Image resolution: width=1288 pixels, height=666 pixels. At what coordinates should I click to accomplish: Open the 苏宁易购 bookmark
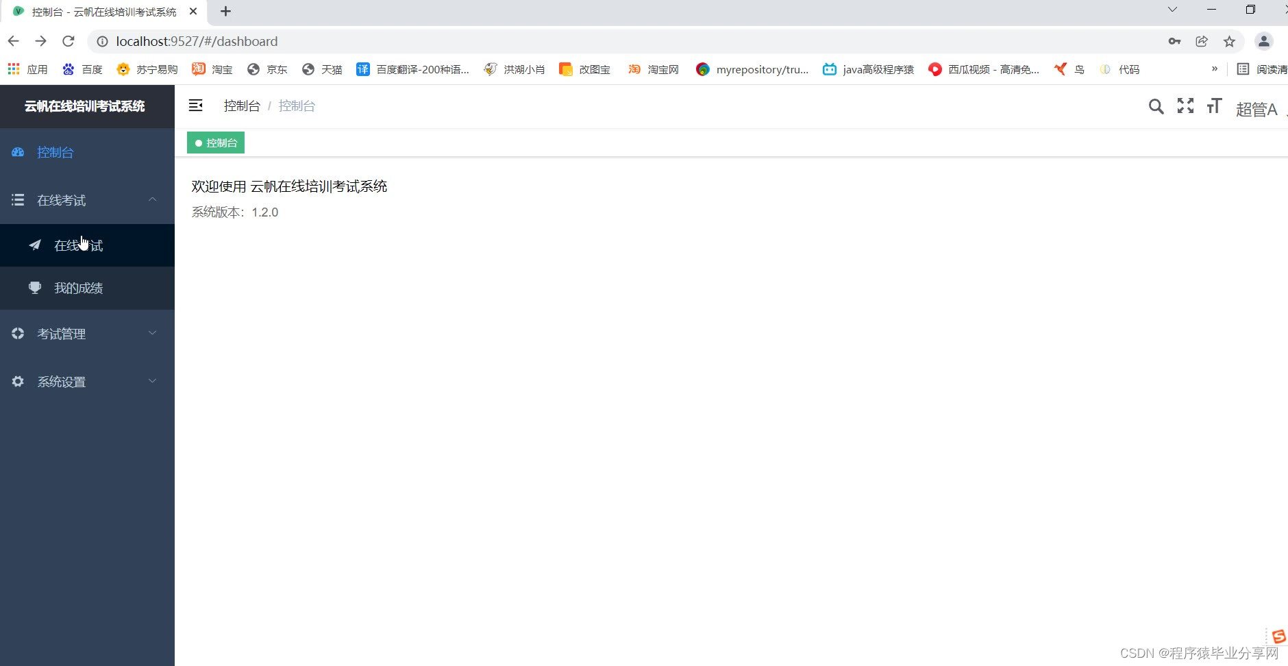point(147,69)
